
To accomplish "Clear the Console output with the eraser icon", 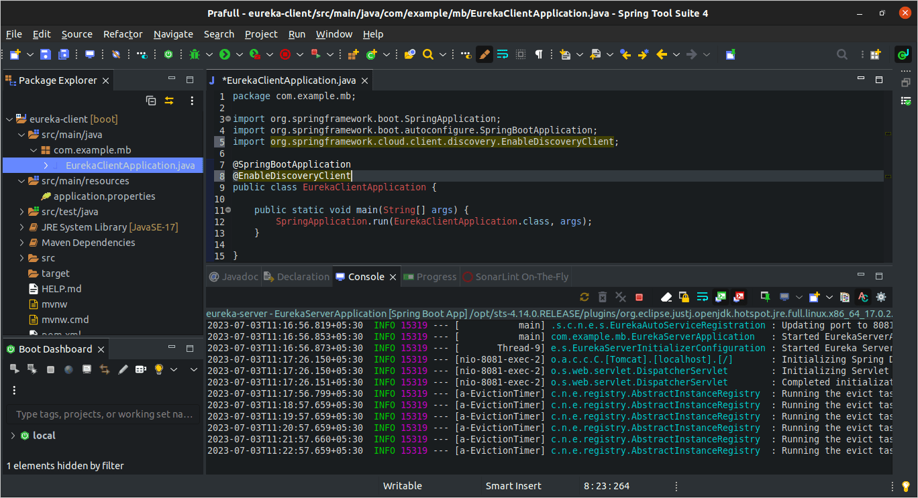I will tap(666, 297).
